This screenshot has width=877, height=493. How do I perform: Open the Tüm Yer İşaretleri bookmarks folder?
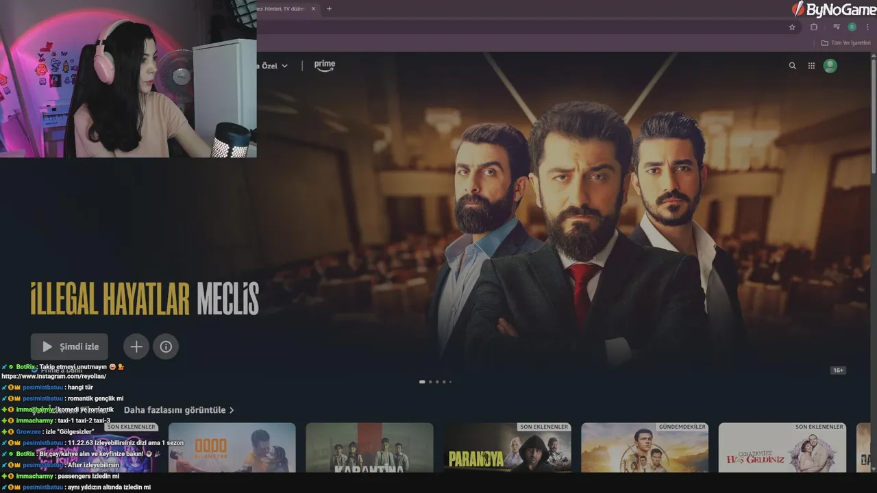click(x=845, y=42)
